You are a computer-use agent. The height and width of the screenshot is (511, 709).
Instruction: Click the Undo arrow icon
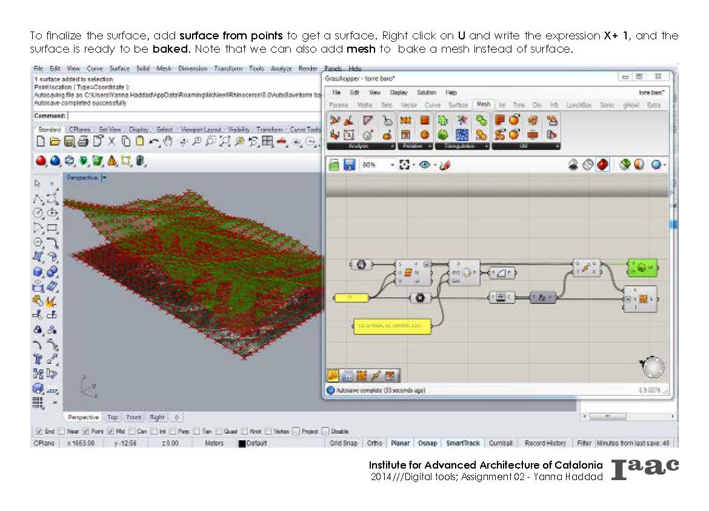point(154,142)
